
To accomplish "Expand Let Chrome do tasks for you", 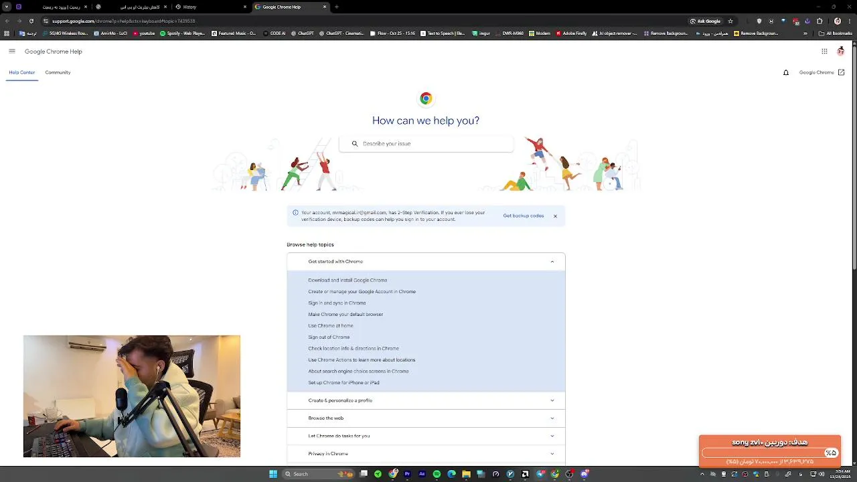I will click(426, 436).
